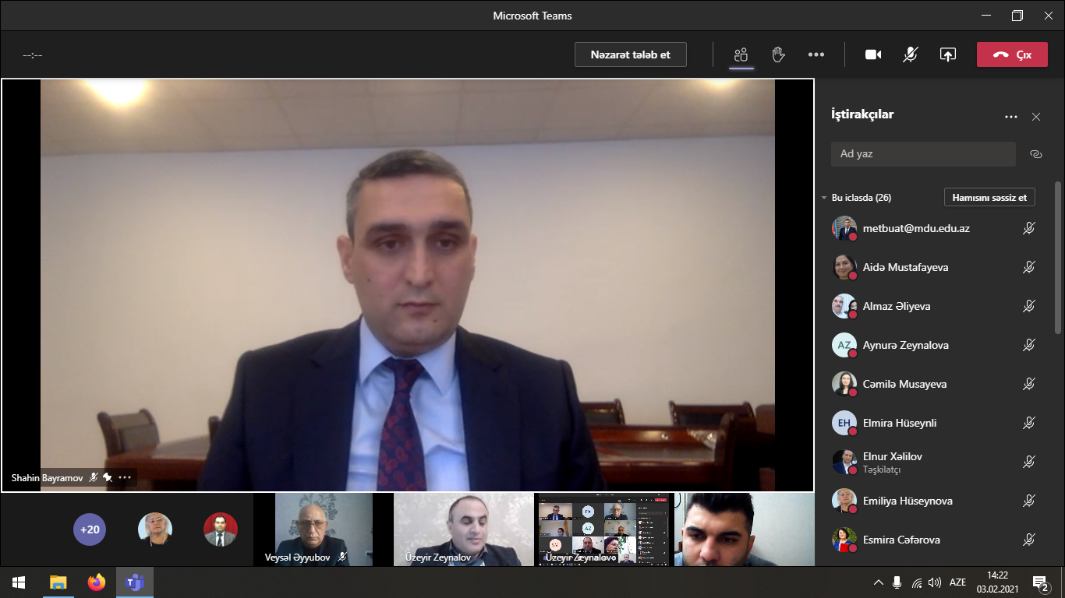Image resolution: width=1065 pixels, height=598 pixels.
Task: Open Firefox from the taskbar
Action: point(96,582)
